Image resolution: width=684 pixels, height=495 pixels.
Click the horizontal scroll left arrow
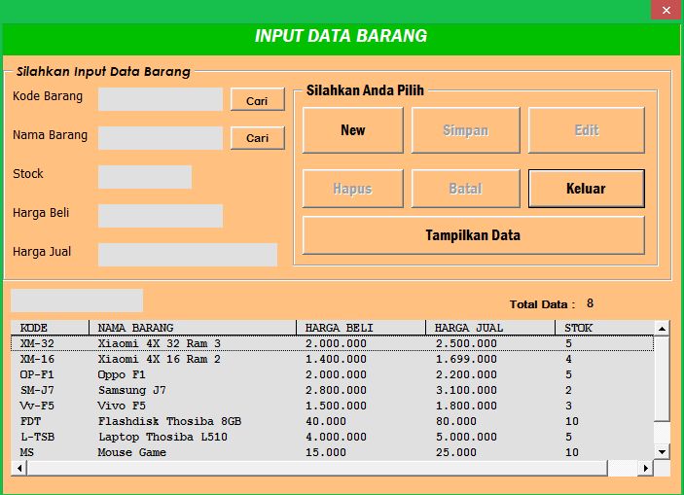pos(19,468)
